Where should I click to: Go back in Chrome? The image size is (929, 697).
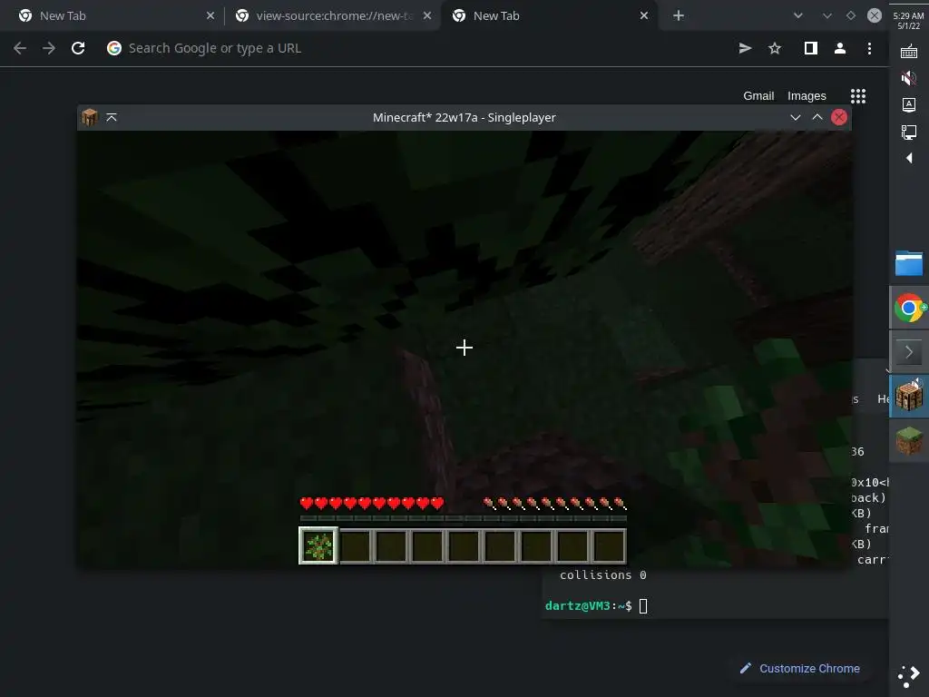coord(20,48)
